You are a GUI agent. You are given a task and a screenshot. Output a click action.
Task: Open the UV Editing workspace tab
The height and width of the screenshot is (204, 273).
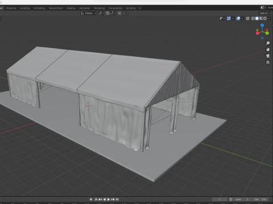click(x=39, y=8)
